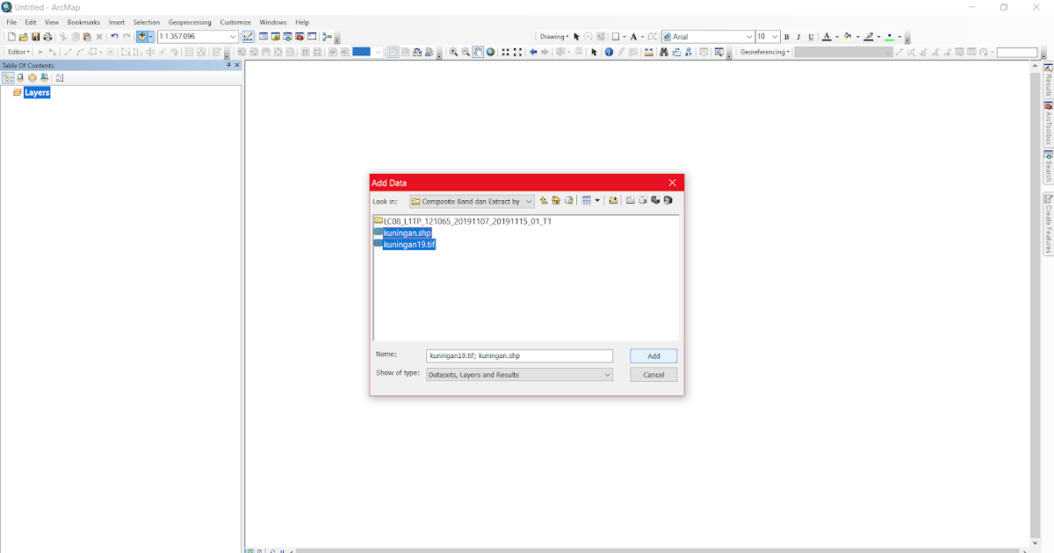Select the Layers data frame item
Viewport: 1054px width, 553px height.
pyautogui.click(x=37, y=92)
